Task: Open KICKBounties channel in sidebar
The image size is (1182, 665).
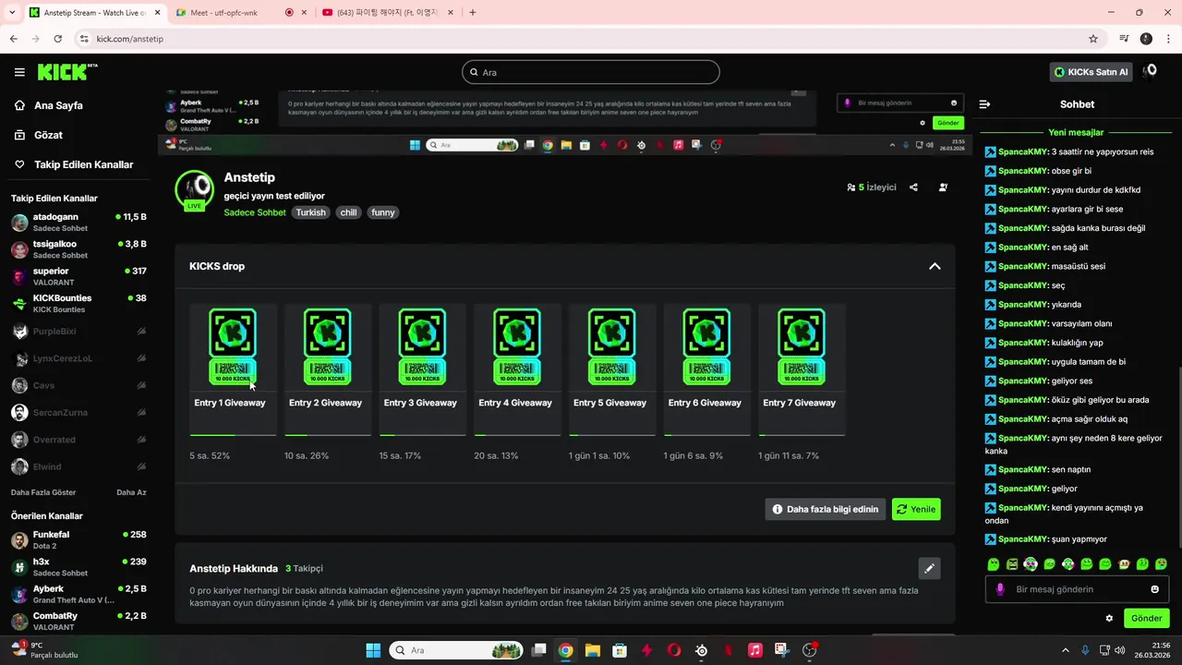Action: point(78,303)
